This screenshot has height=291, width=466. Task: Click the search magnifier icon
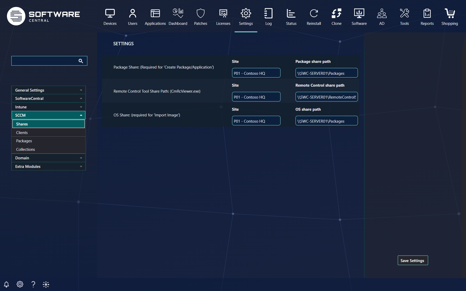pos(81,61)
